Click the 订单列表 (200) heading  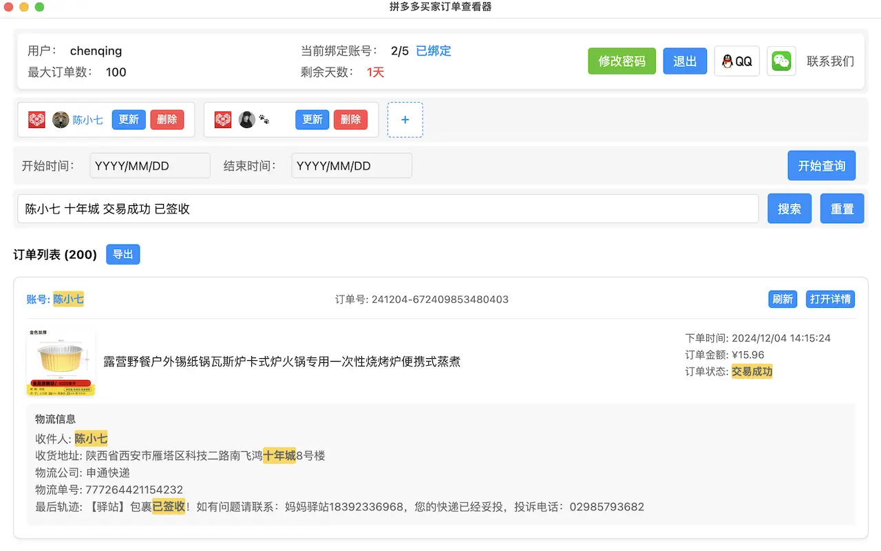[55, 254]
